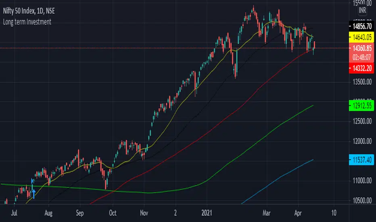Click the 10500.00 price scale tick
This screenshot has height=222, width=376.
(362, 200)
